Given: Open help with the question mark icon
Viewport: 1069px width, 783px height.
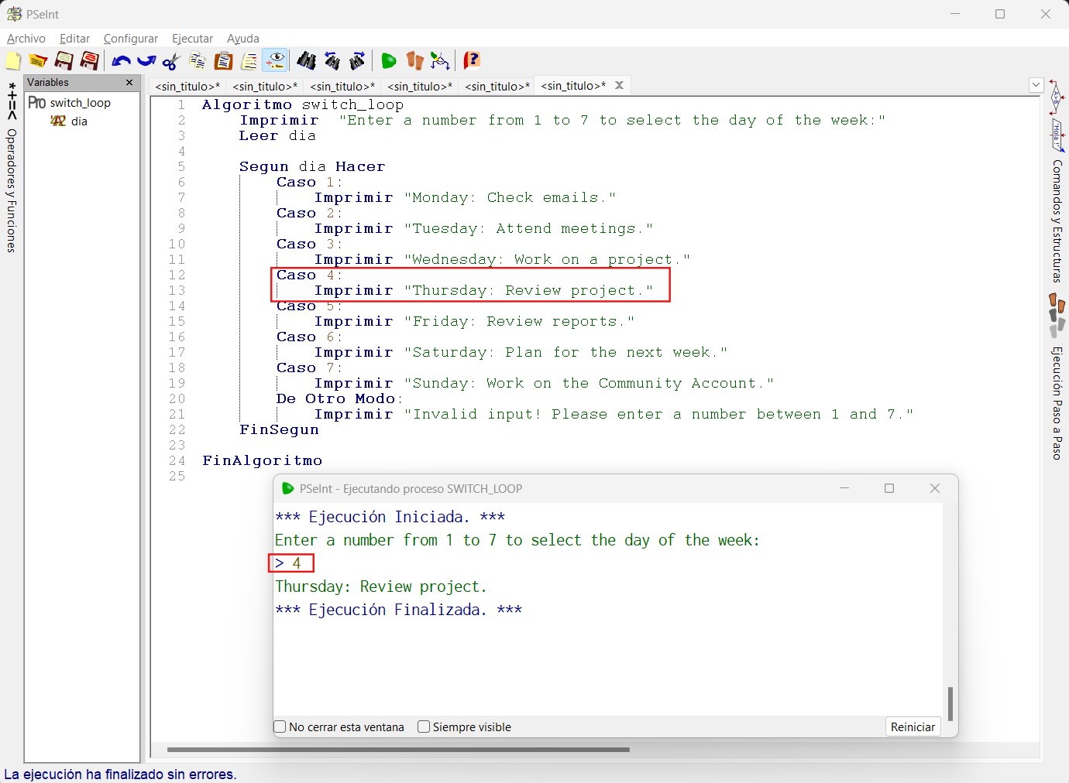Looking at the screenshot, I should (472, 60).
